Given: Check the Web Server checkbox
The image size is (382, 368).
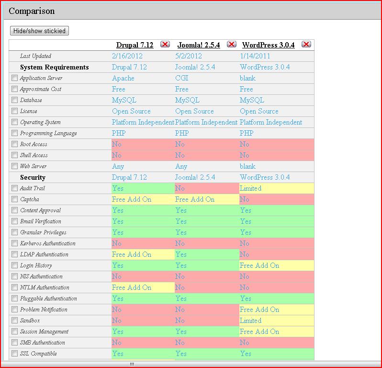Looking at the screenshot, I should tap(15, 166).
